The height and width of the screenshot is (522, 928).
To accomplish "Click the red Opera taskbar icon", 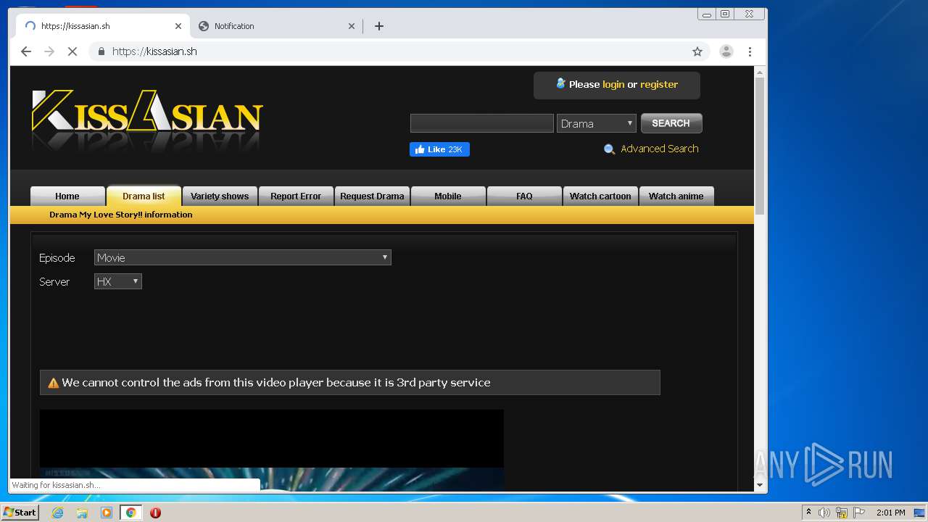I will pos(155,513).
